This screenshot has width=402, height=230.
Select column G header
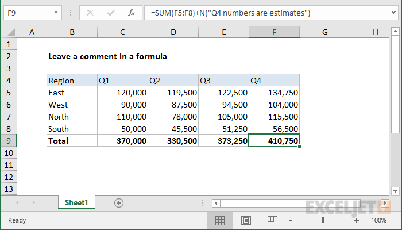pyautogui.click(x=324, y=32)
